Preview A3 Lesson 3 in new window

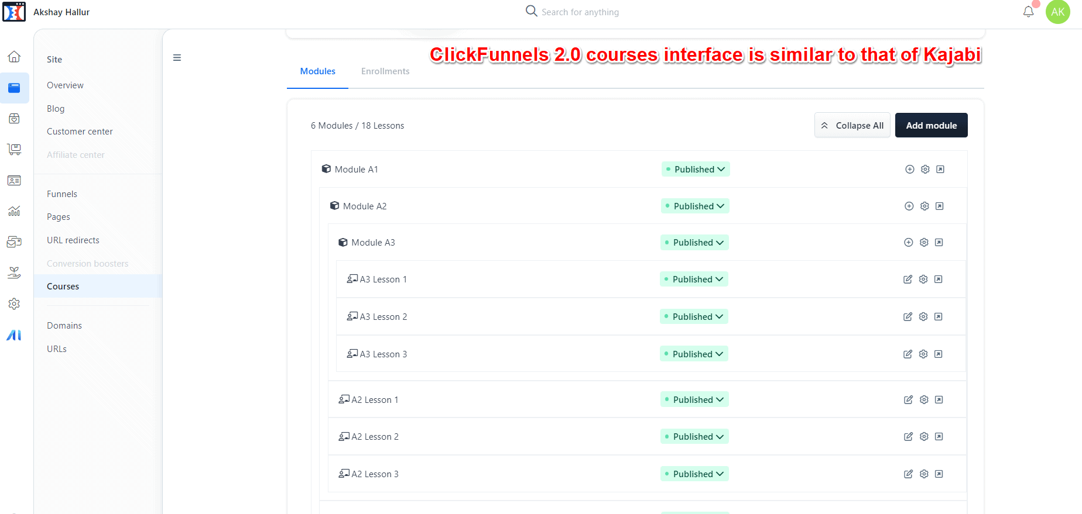pos(939,354)
